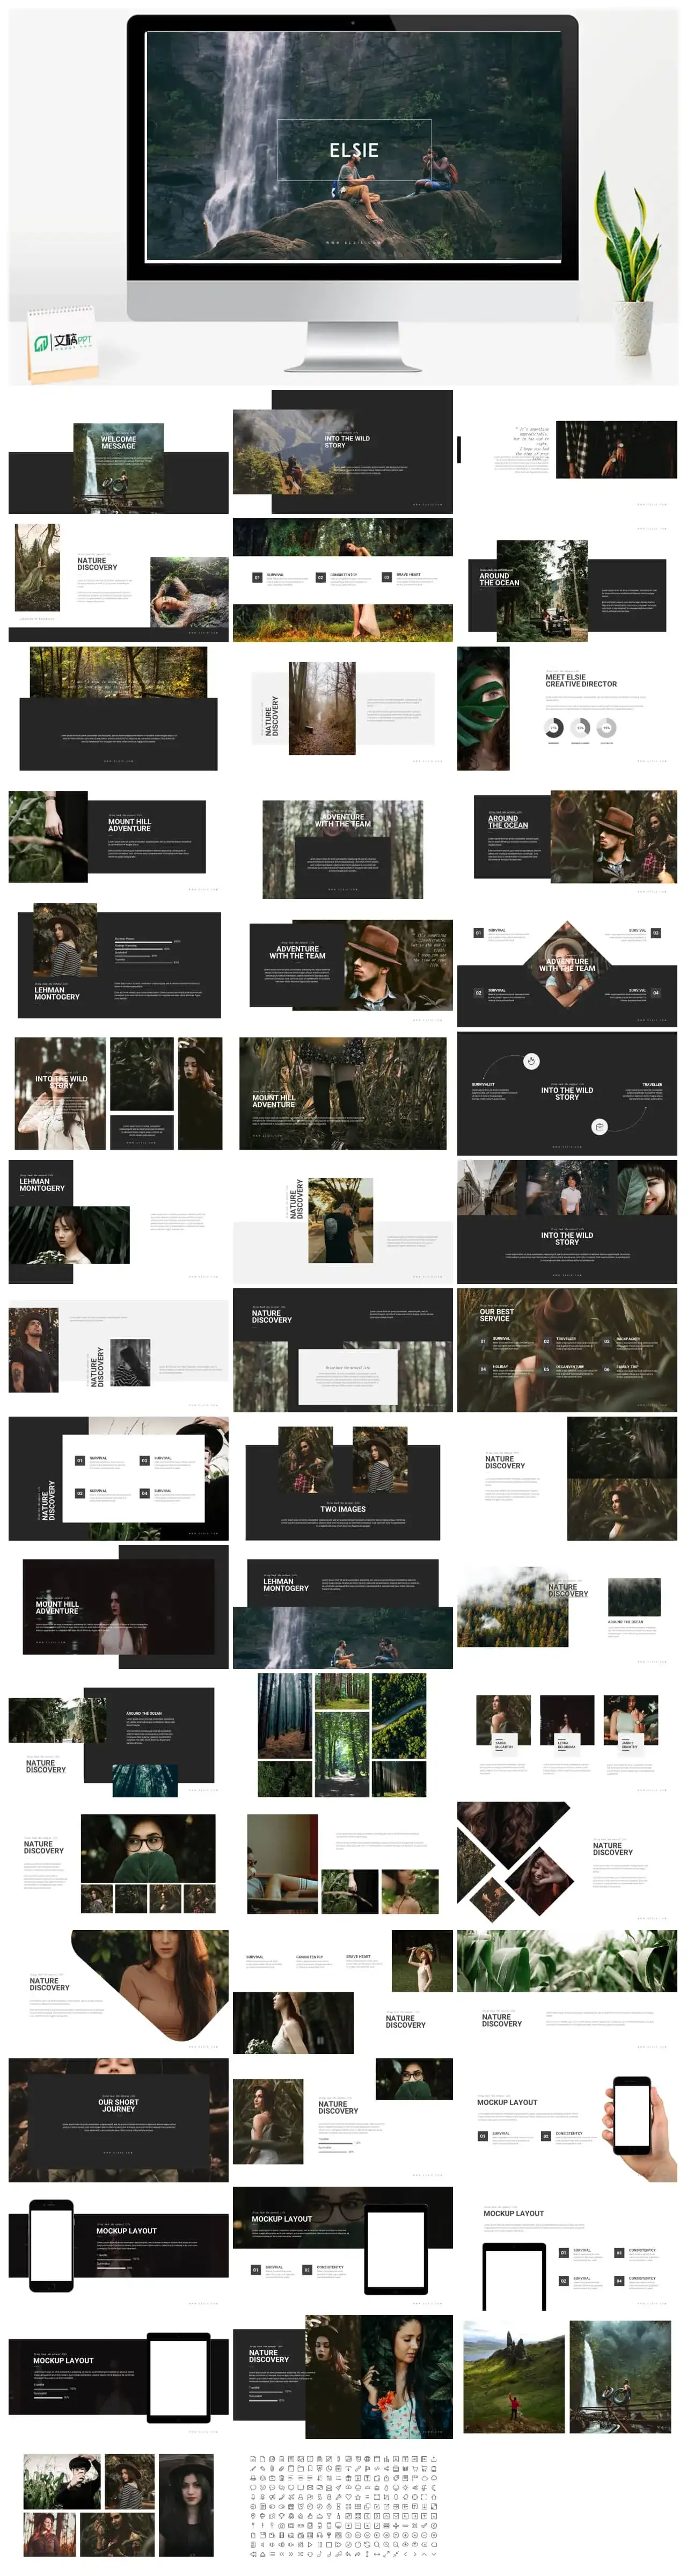Viewport: 687px width, 2576px height.
Task: Click the 01 number badge on Mockup Layout hand slide
Action: point(482,2136)
